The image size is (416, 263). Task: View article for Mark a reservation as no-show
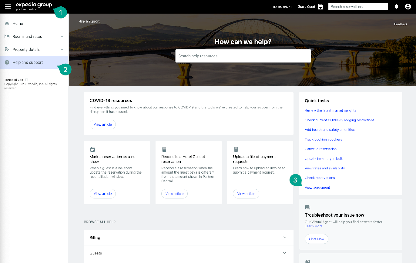(103, 194)
